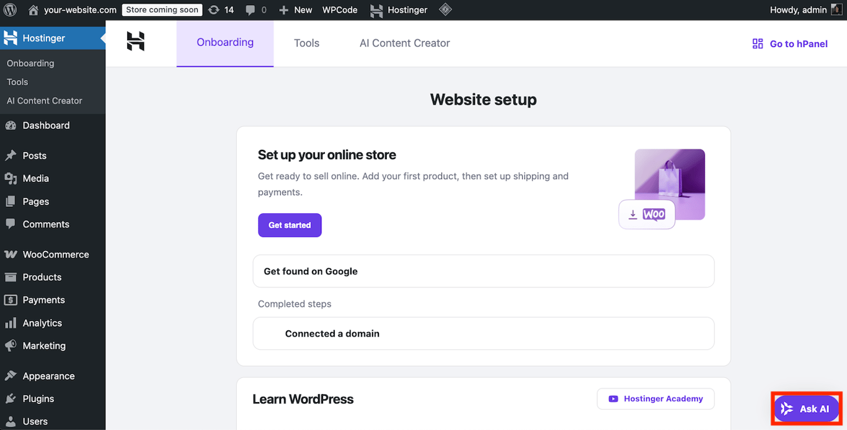Click the Hostinger H logo in the plugin header
The image size is (847, 430).
point(136,42)
